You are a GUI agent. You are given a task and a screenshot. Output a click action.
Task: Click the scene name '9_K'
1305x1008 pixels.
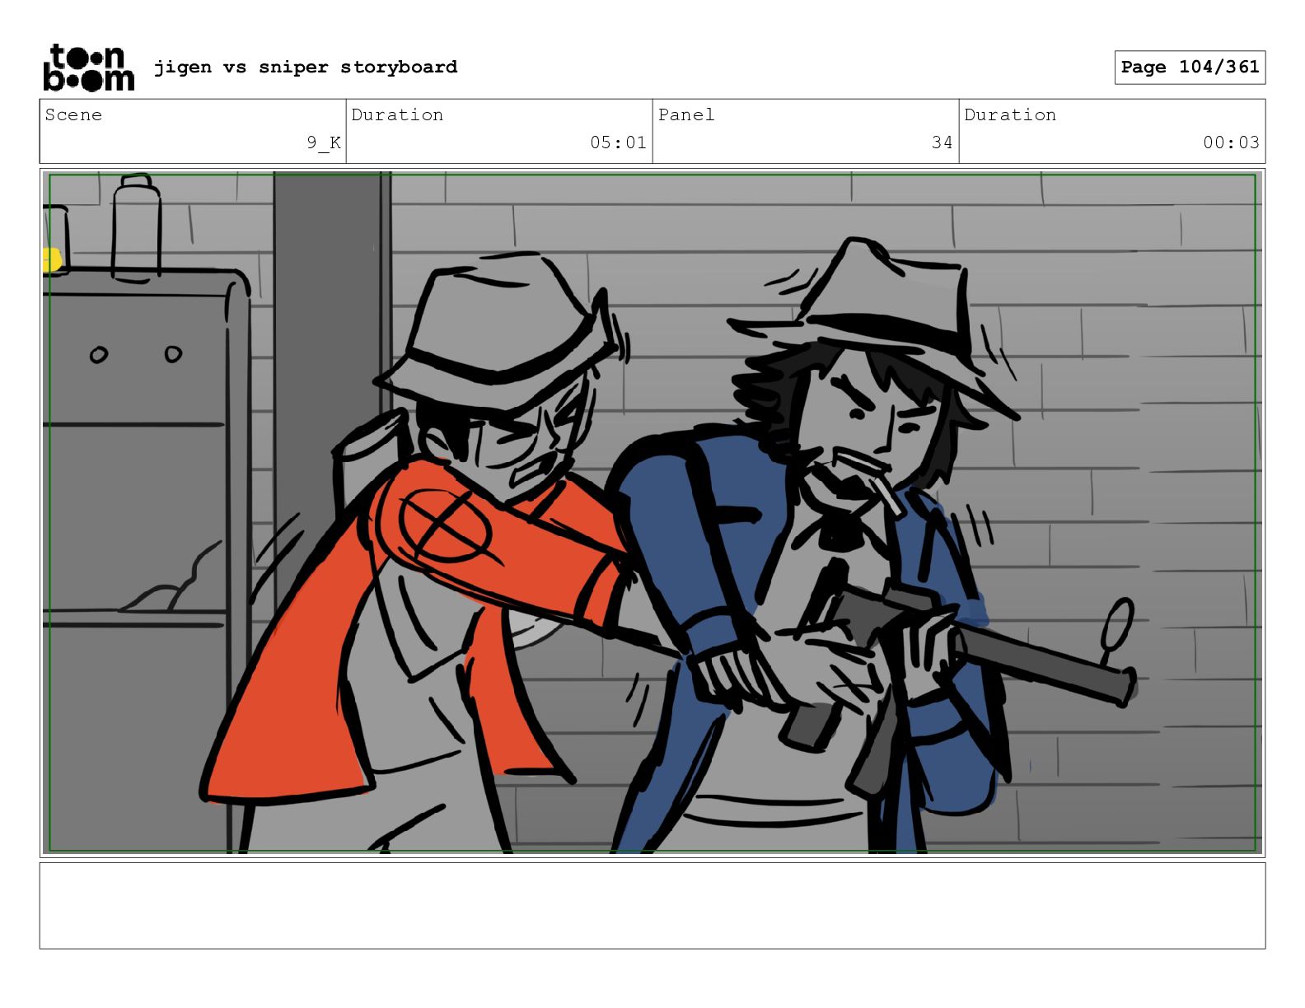[324, 142]
